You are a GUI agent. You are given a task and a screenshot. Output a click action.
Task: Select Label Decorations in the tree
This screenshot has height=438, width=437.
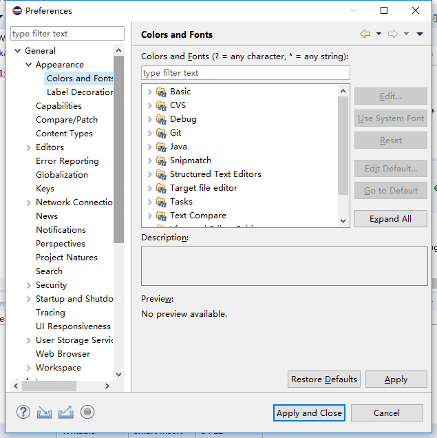pos(80,92)
